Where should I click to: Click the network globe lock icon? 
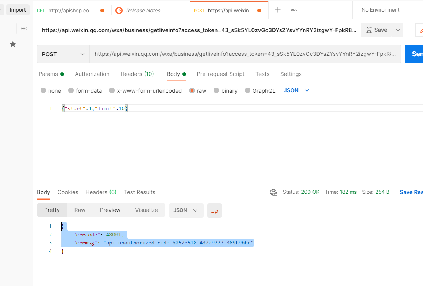274,192
